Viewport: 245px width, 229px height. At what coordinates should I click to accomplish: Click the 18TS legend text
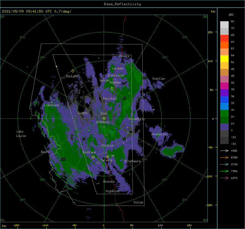(x=234, y=178)
